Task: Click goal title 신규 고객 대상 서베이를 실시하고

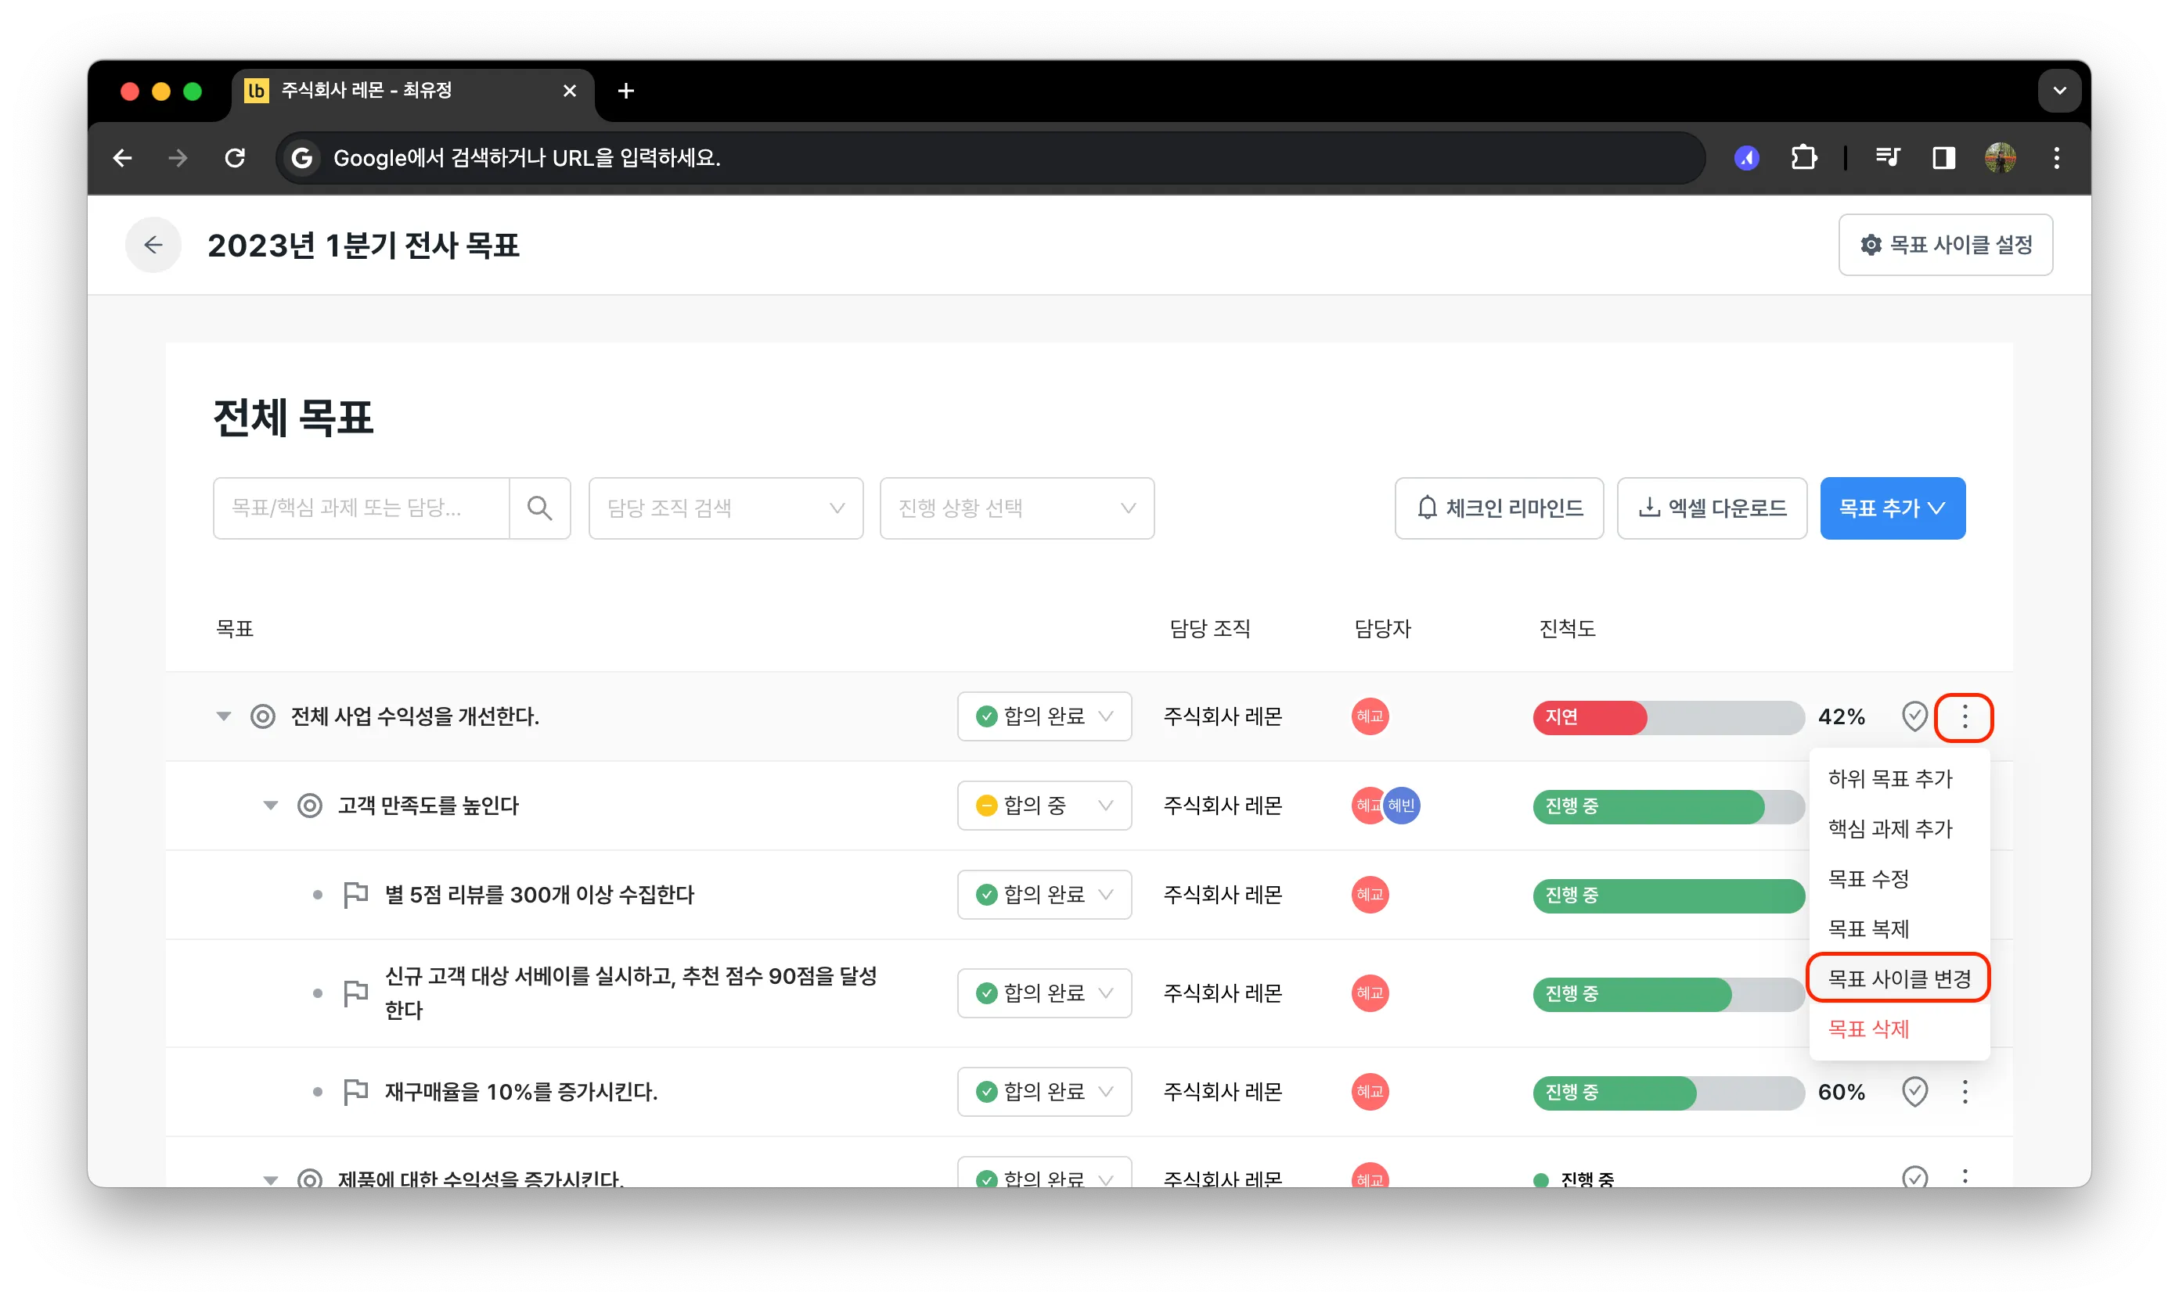Action: point(631,993)
